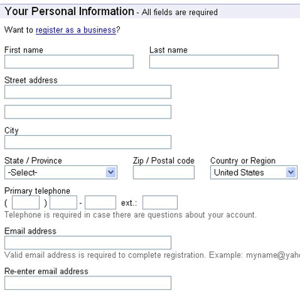This screenshot has width=300, height=293.
Task: Click the Re-enter email address label
Action: point(46,271)
